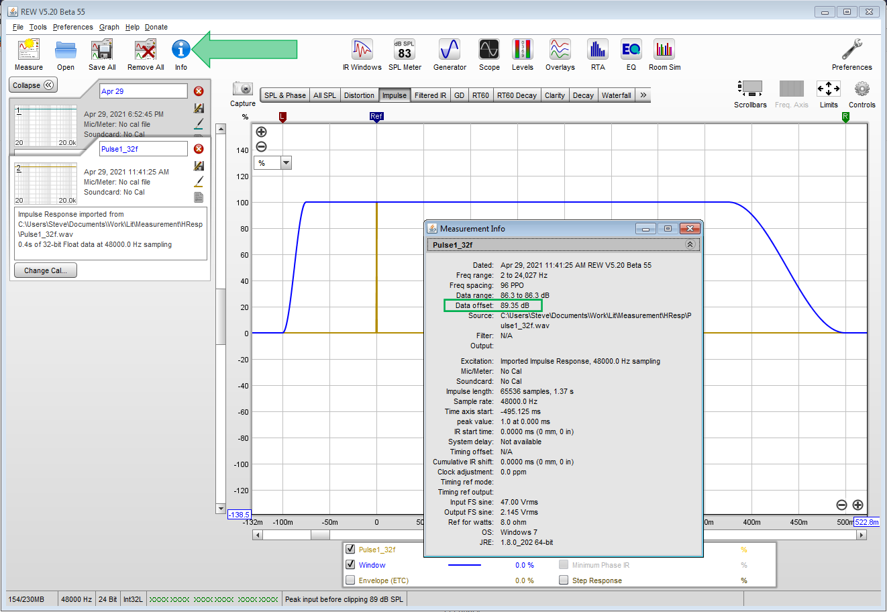Click the right window R marker

845,117
